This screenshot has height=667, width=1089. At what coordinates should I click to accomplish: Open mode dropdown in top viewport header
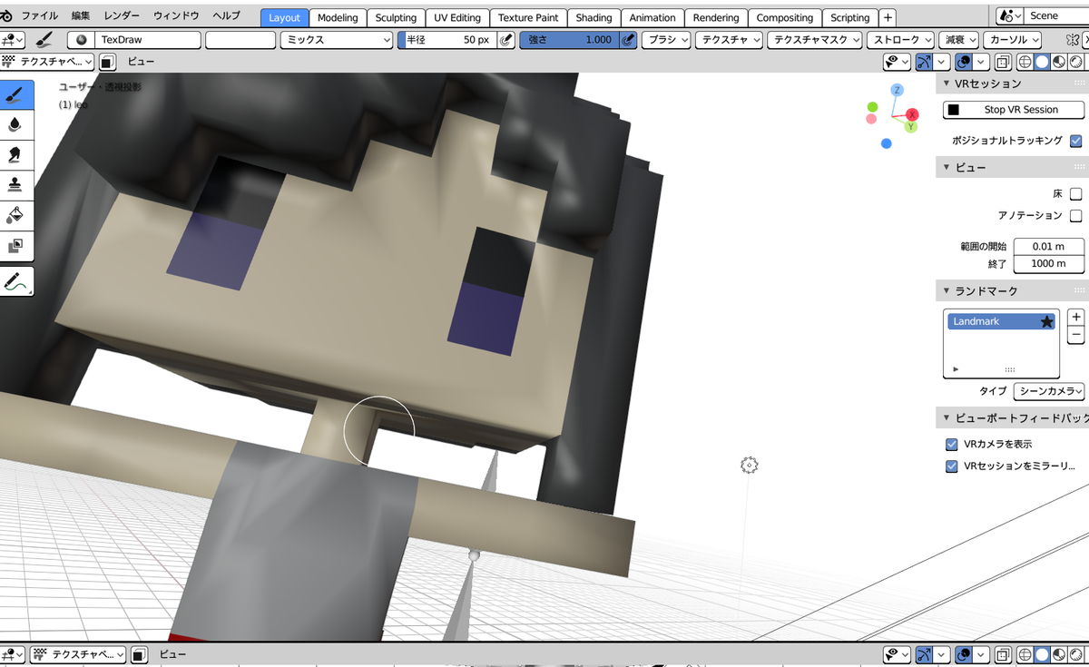[47, 62]
